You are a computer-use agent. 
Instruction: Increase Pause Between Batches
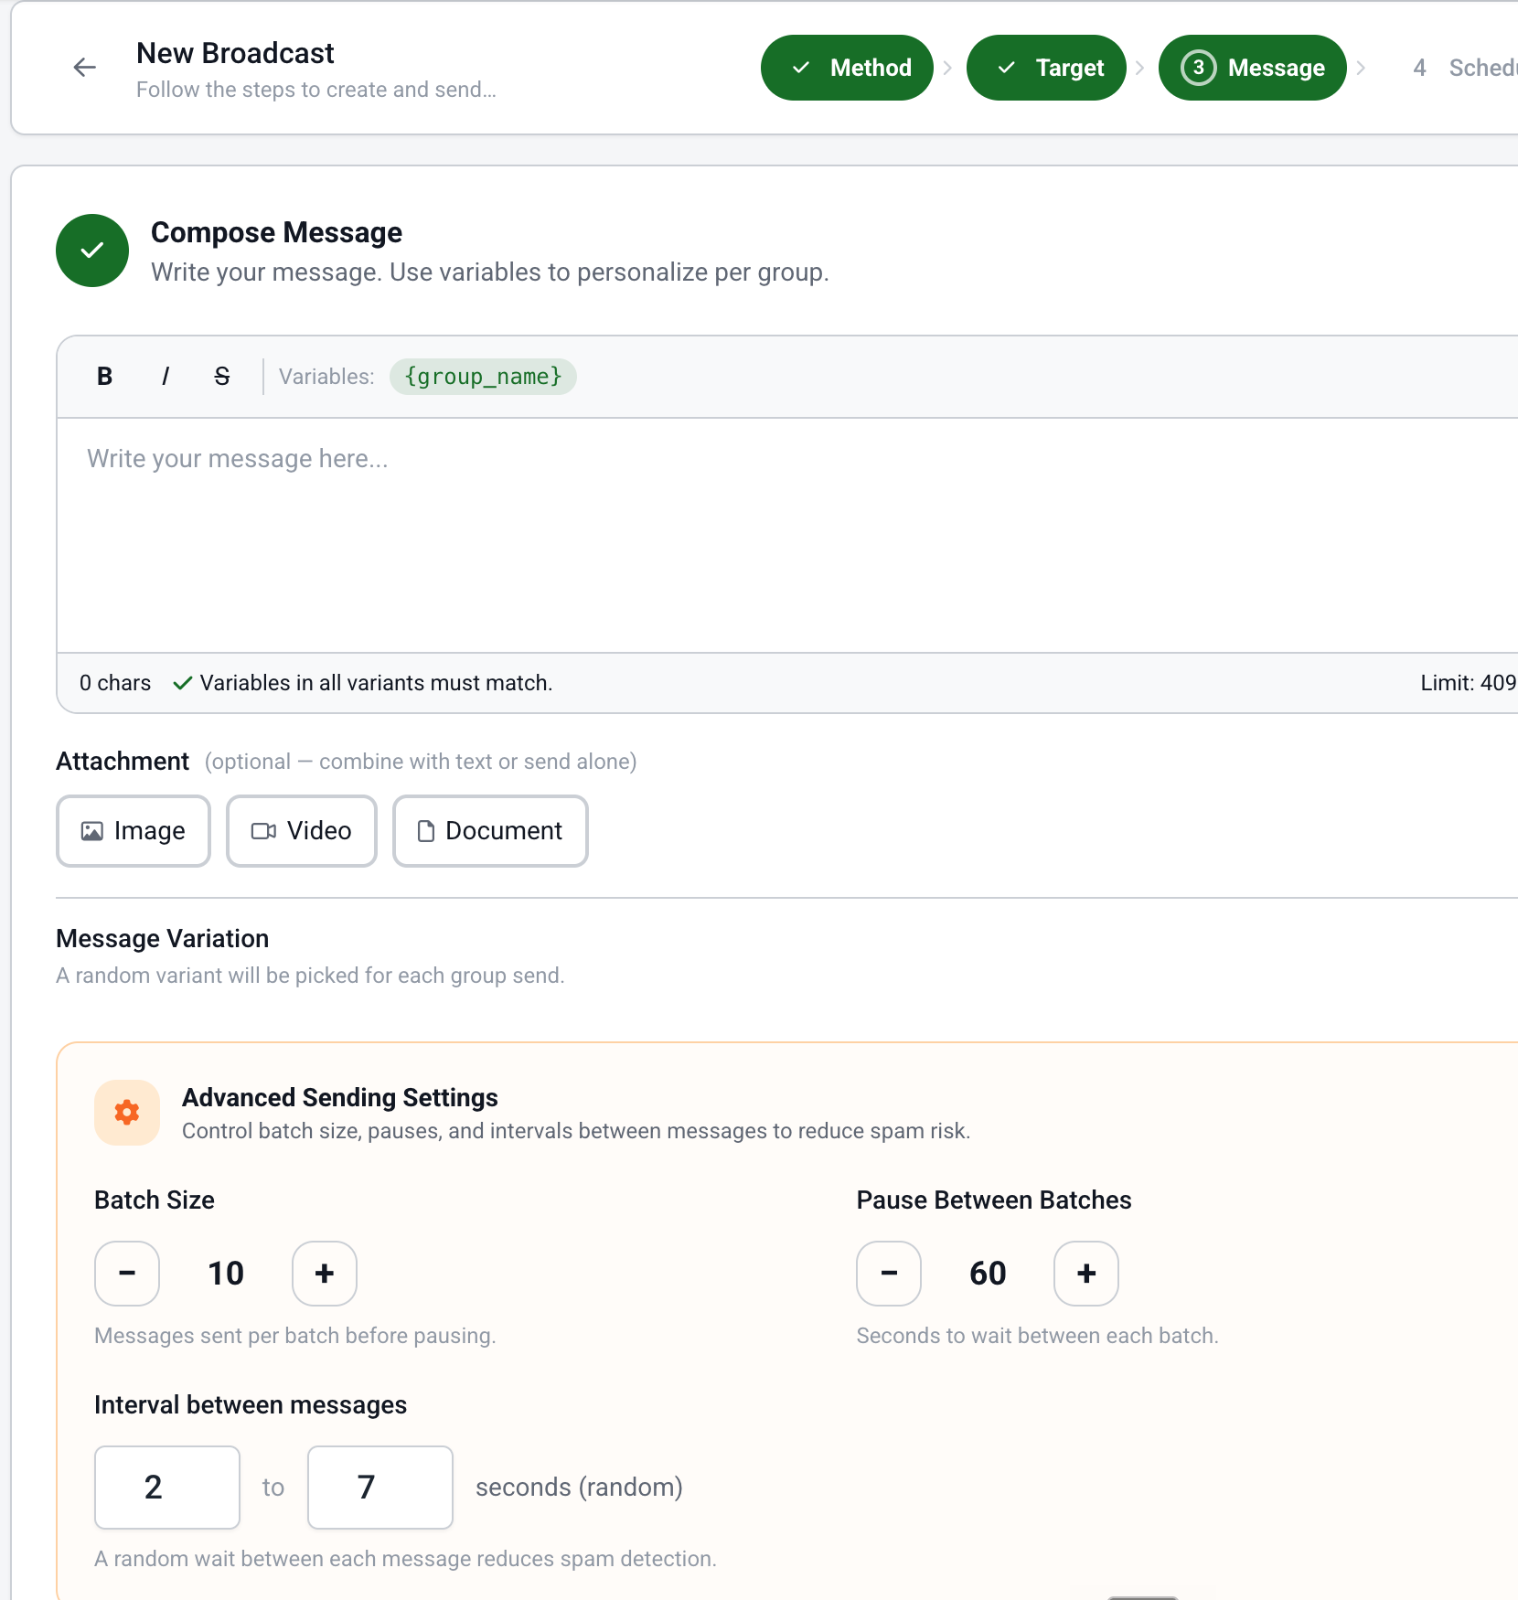(1086, 1274)
